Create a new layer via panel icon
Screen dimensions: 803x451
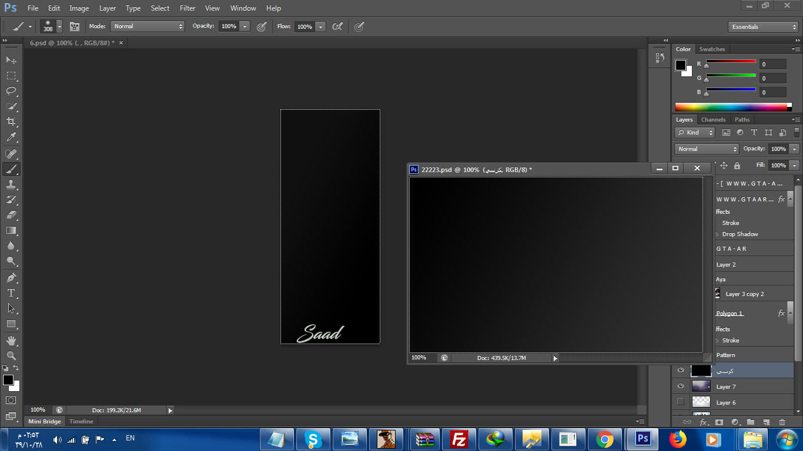tap(766, 422)
